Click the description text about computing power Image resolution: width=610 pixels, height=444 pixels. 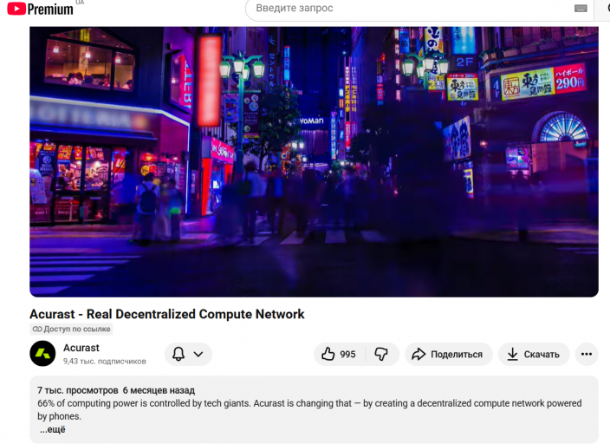309,409
